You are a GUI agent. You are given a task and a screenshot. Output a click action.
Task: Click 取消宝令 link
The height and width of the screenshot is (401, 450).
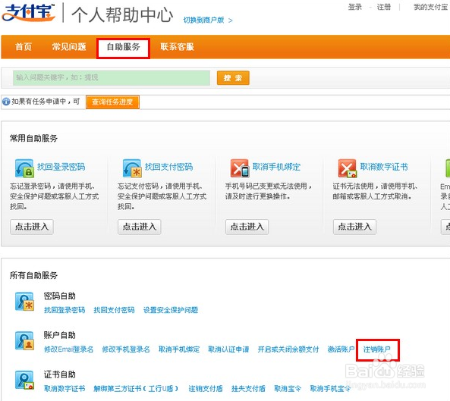(288, 389)
